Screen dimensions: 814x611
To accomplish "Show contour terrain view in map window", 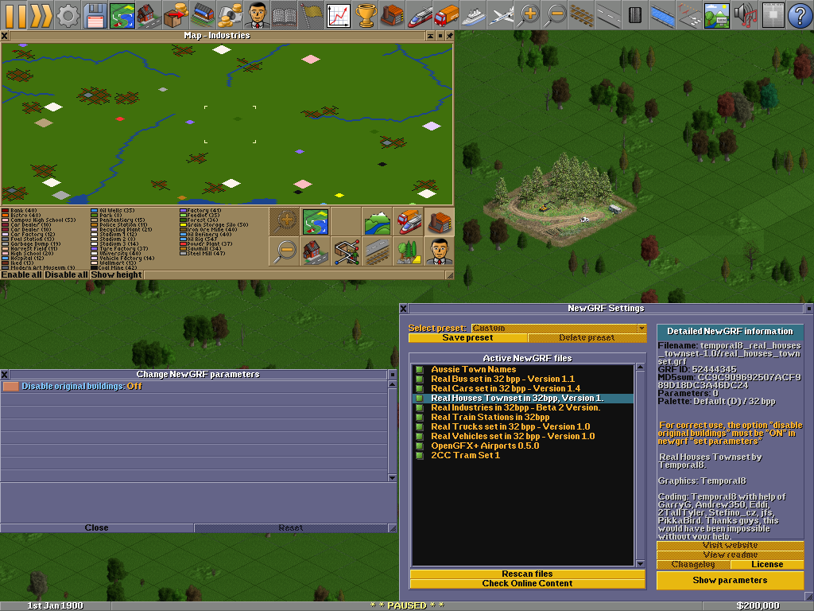I will (x=378, y=221).
